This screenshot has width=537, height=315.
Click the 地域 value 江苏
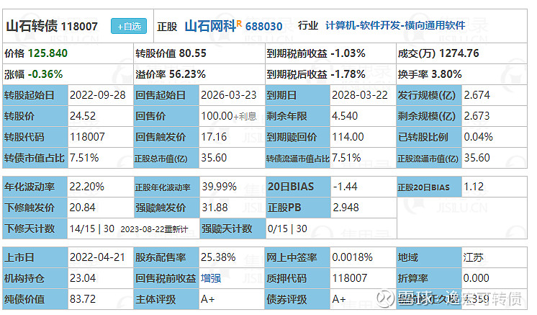tap(473, 257)
